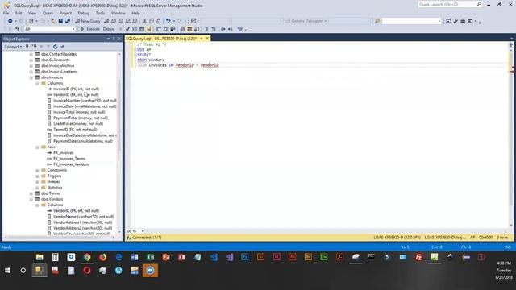Collapse the dbo.Invoices table node
The image size is (516, 290).
coord(31,77)
